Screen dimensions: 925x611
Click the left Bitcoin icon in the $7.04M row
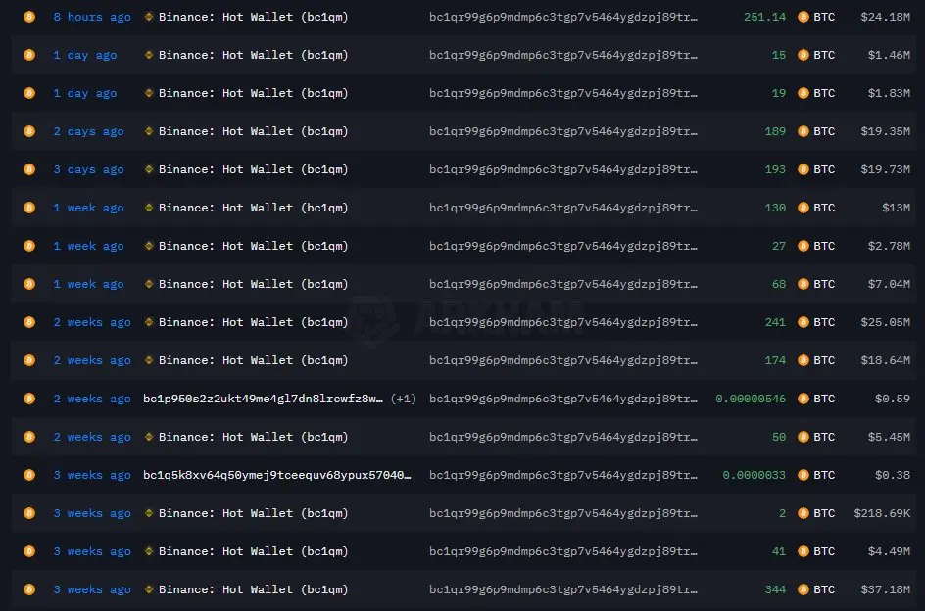[x=29, y=284]
